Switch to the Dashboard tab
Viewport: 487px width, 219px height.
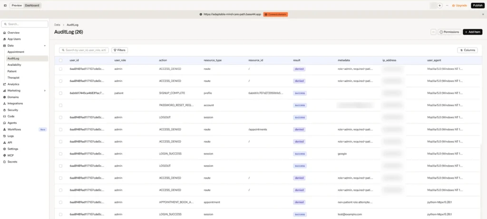tap(32, 6)
